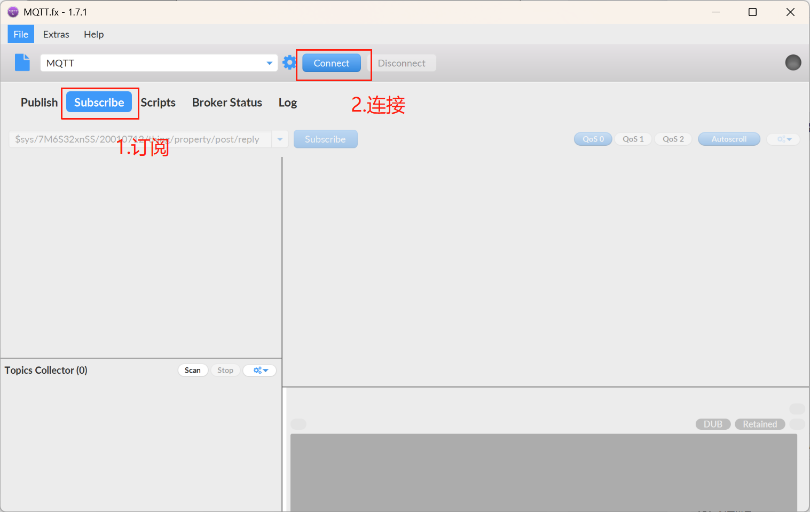Click the Connect button
810x512 pixels.
(332, 63)
